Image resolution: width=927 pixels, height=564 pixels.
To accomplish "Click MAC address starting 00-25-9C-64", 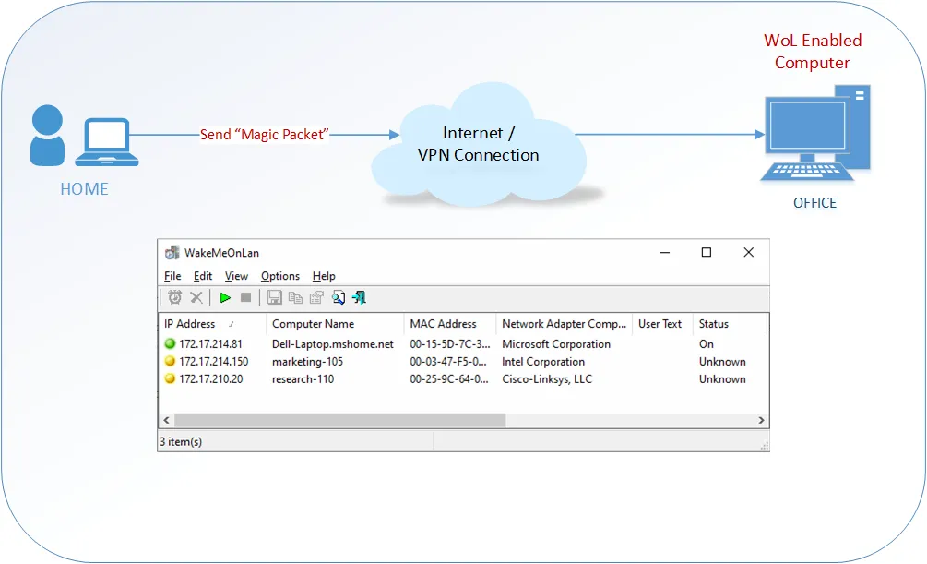I will (x=449, y=378).
